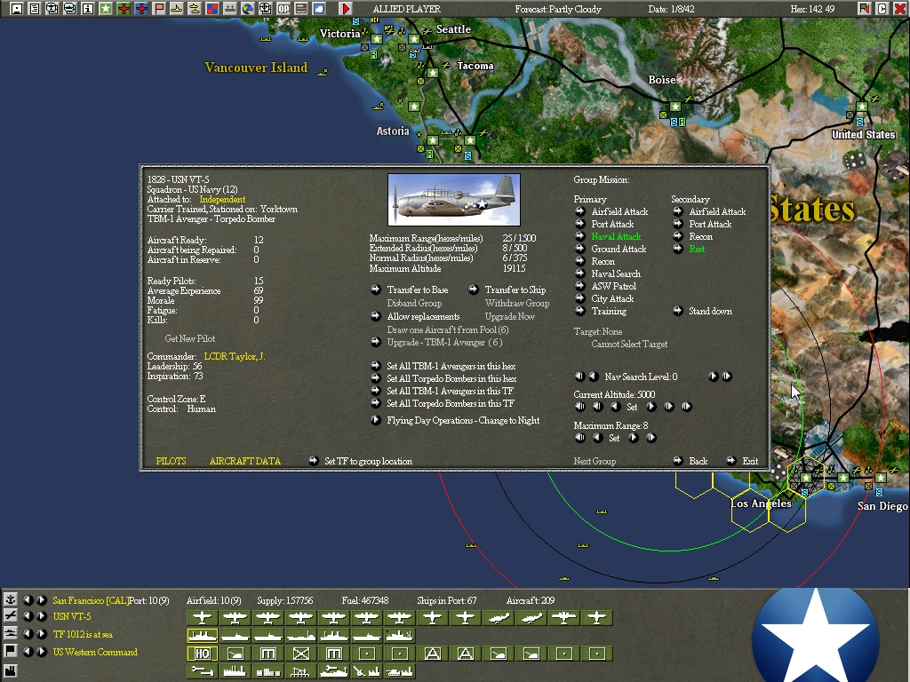Click the aircraft icon beside USN VT-5
910x682 pixels.
(11, 616)
